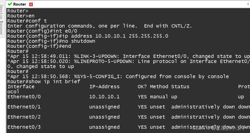Click the Ethernet0/2 interface name
250x133 pixels.
coord(24,117)
